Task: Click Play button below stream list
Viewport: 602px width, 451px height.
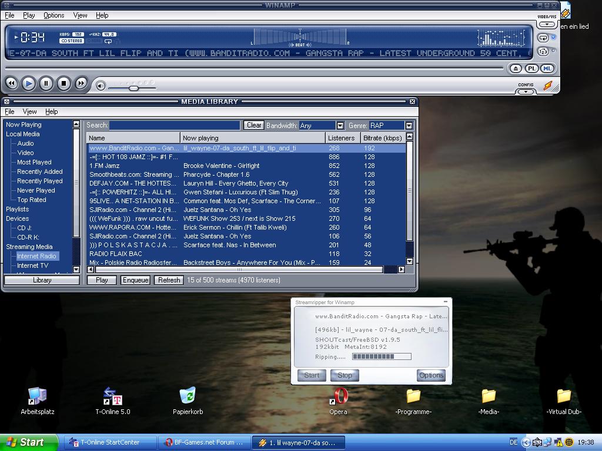Action: (x=102, y=280)
